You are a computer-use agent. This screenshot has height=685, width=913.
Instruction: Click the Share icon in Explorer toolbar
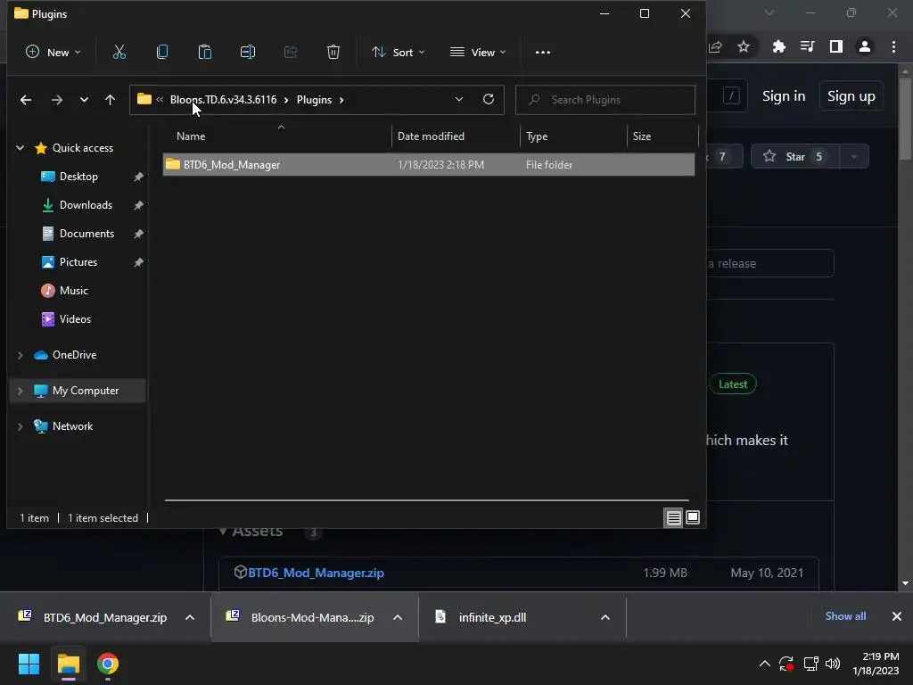290,53
